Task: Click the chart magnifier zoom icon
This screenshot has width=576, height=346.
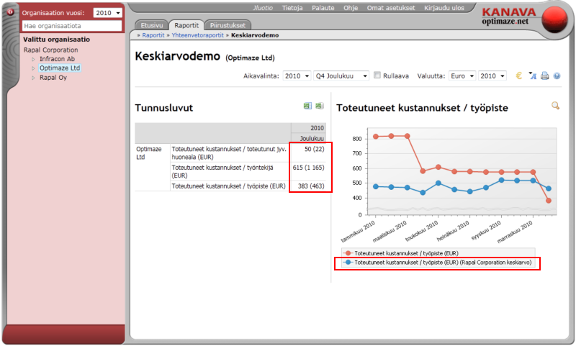Action: click(x=555, y=106)
